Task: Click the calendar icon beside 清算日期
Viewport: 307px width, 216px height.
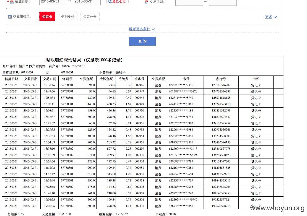Action: [12, 2]
